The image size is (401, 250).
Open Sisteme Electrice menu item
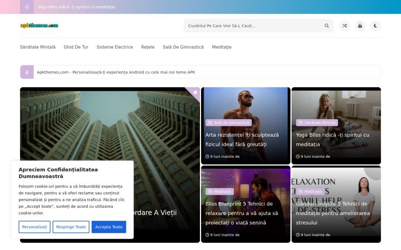[115, 47]
